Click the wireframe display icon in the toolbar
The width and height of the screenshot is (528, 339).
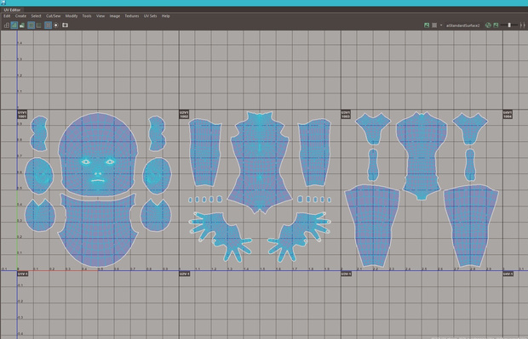click(x=7, y=25)
